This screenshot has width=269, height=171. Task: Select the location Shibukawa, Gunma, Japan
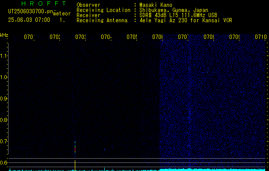pyautogui.click(x=174, y=10)
